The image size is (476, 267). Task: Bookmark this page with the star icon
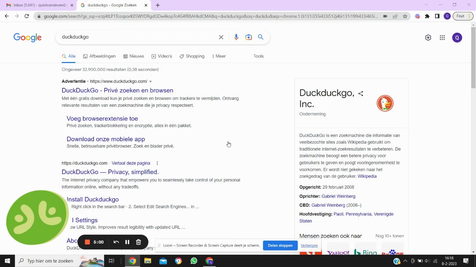[405, 16]
